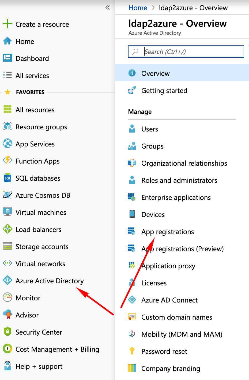This screenshot has height=380, width=249.
Task: Click the Security Center shield icon
Action: click(7, 331)
